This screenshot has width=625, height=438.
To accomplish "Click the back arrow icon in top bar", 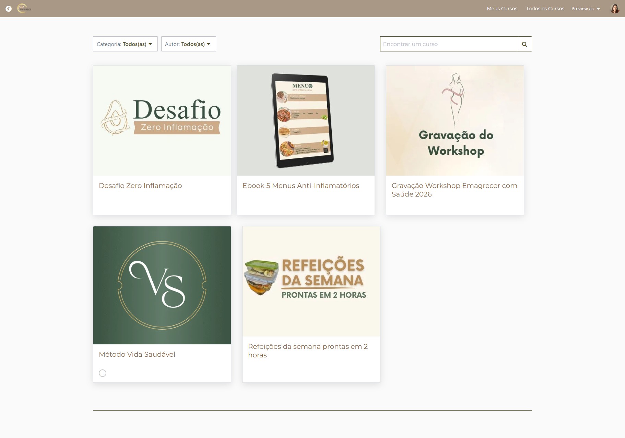I will tap(9, 8).
